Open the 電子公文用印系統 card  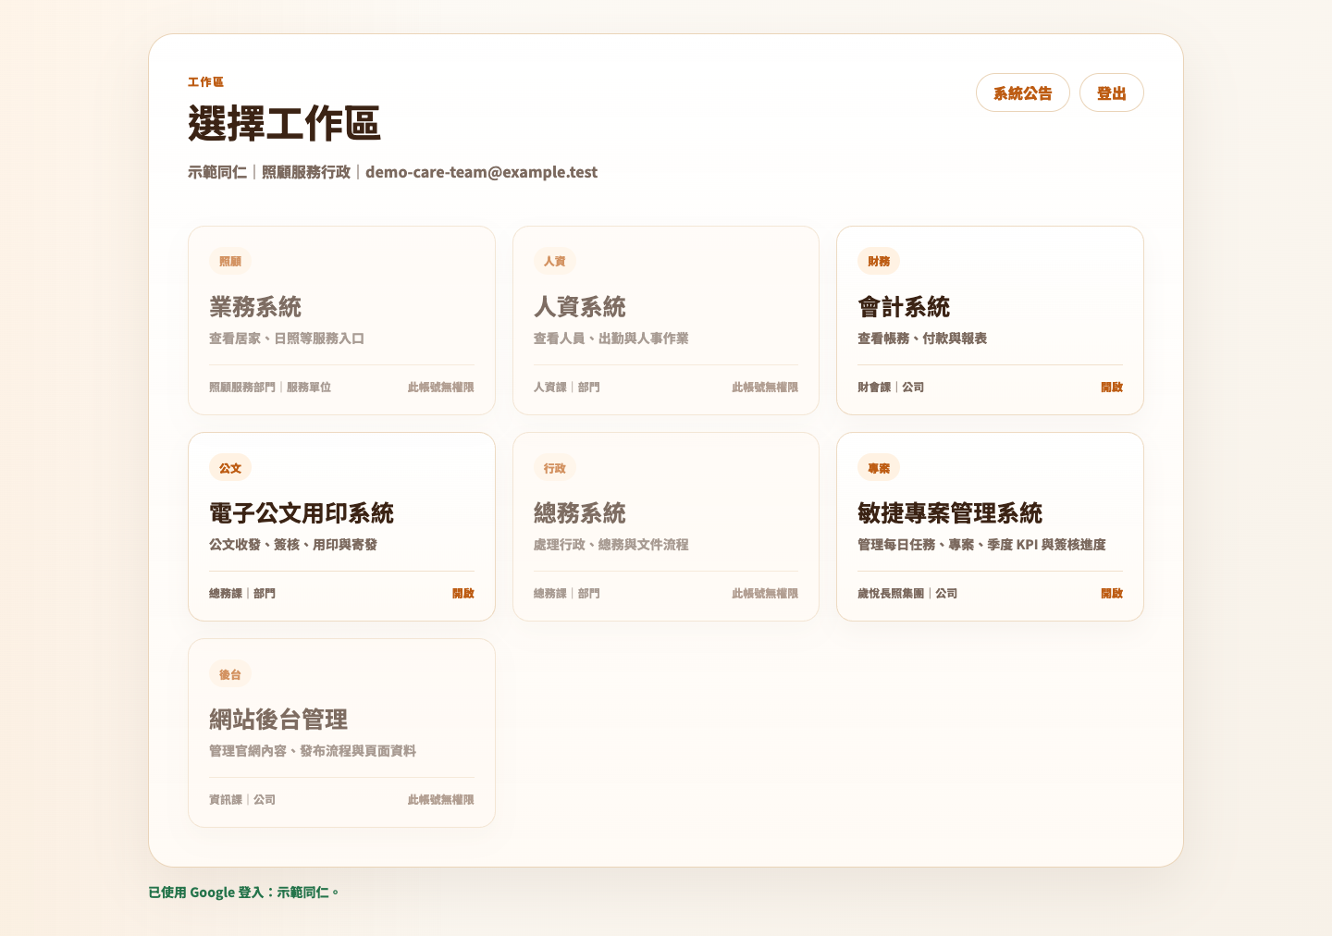tap(341, 526)
